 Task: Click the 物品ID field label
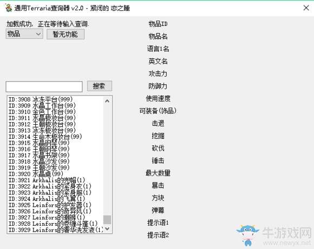pos(158,24)
